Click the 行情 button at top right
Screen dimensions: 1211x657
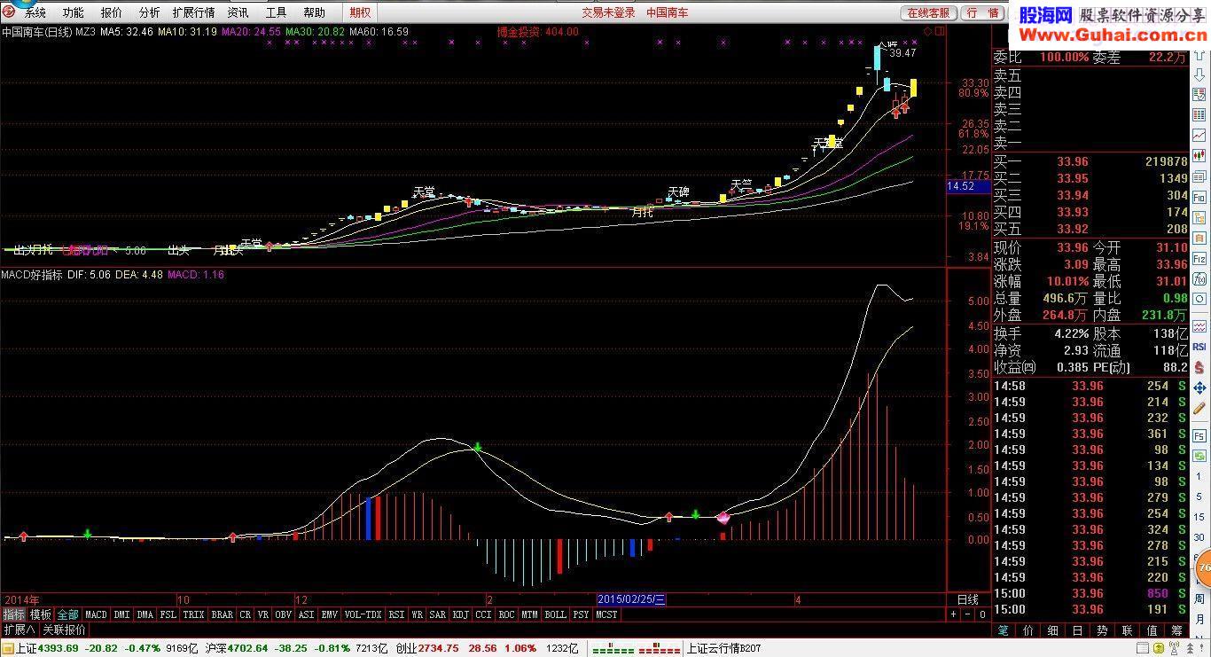pos(982,12)
